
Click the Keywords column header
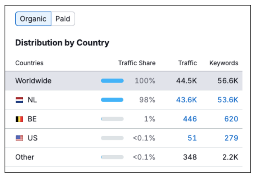point(224,63)
